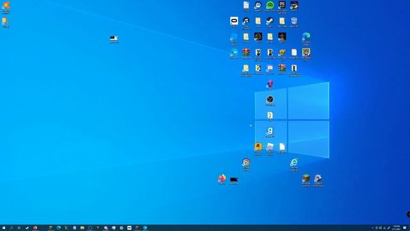Select the black image file beside Firefox
This screenshot has height=231, width=410.
tap(234, 180)
